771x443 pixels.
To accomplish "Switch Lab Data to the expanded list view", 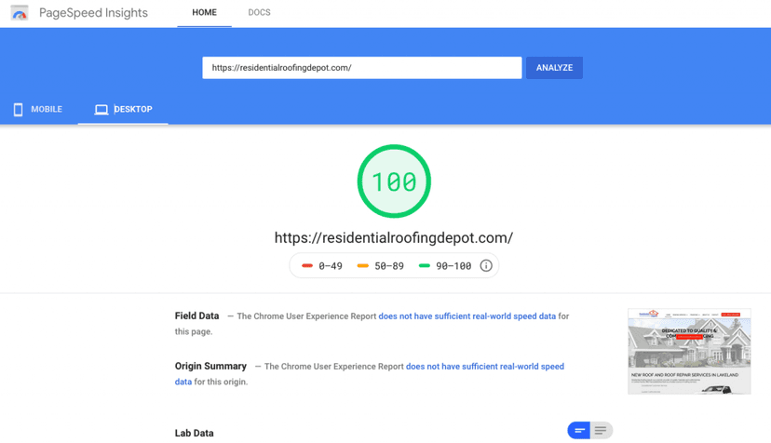I will click(x=602, y=430).
